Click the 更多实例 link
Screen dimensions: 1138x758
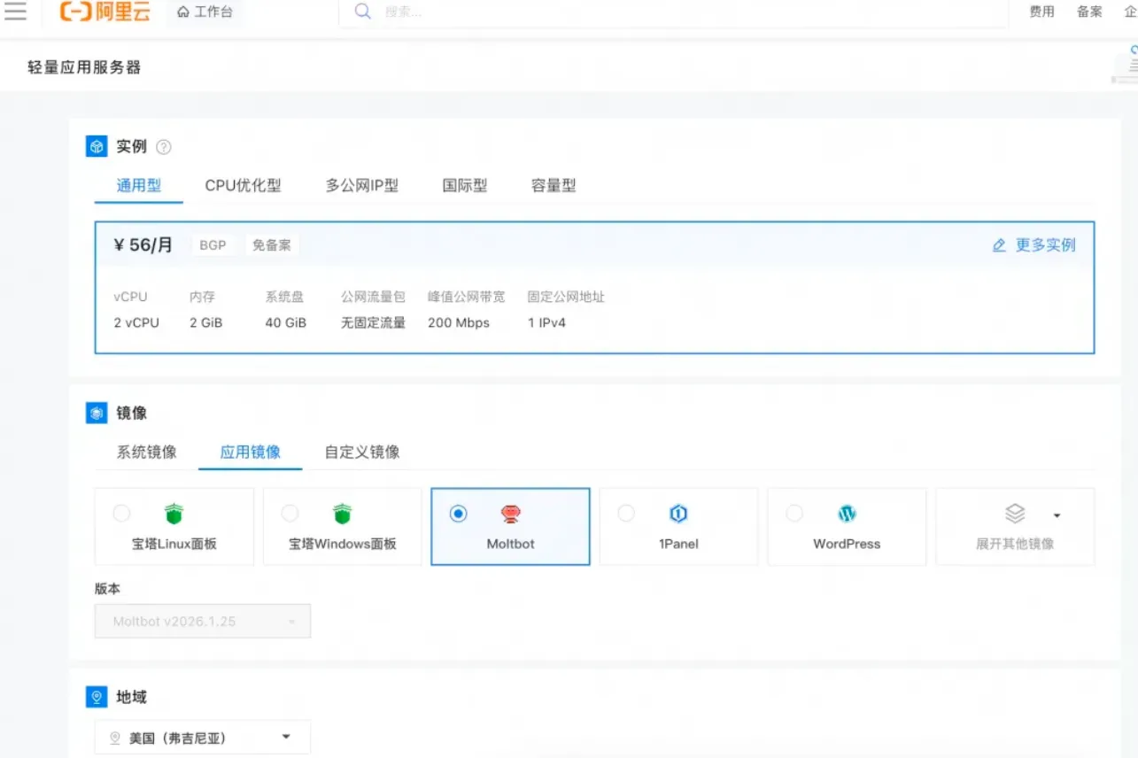point(1046,245)
